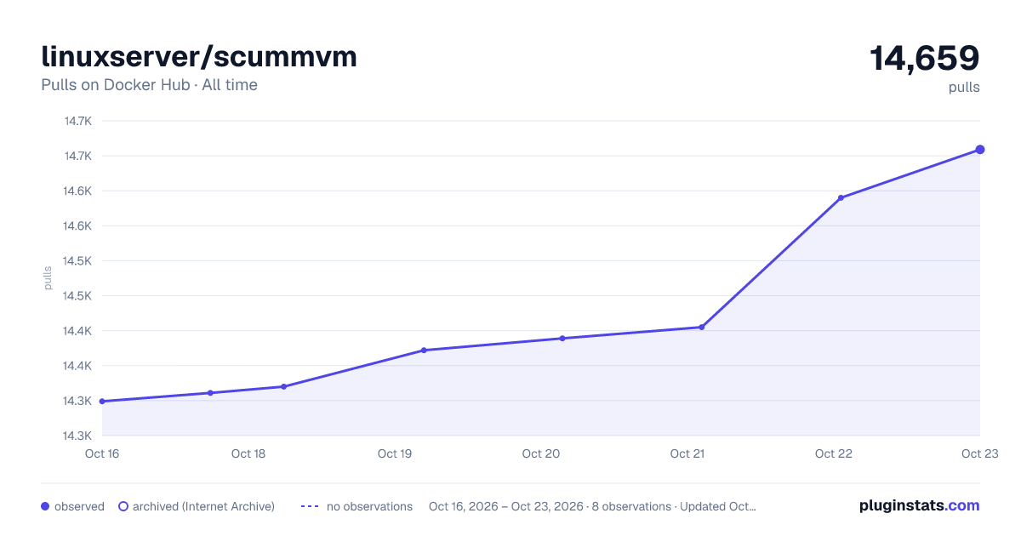Click the Oct 20 x-axis label
Screen dimensions: 1021x536
coord(541,453)
